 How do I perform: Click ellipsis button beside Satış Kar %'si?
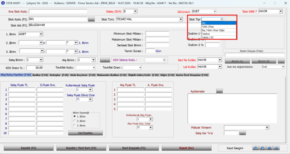point(242,133)
